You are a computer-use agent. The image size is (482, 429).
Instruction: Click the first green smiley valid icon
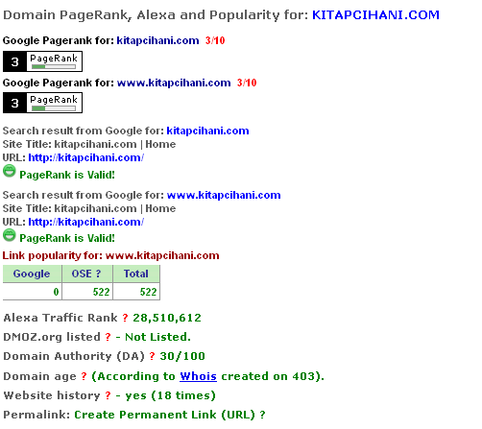[9, 171]
